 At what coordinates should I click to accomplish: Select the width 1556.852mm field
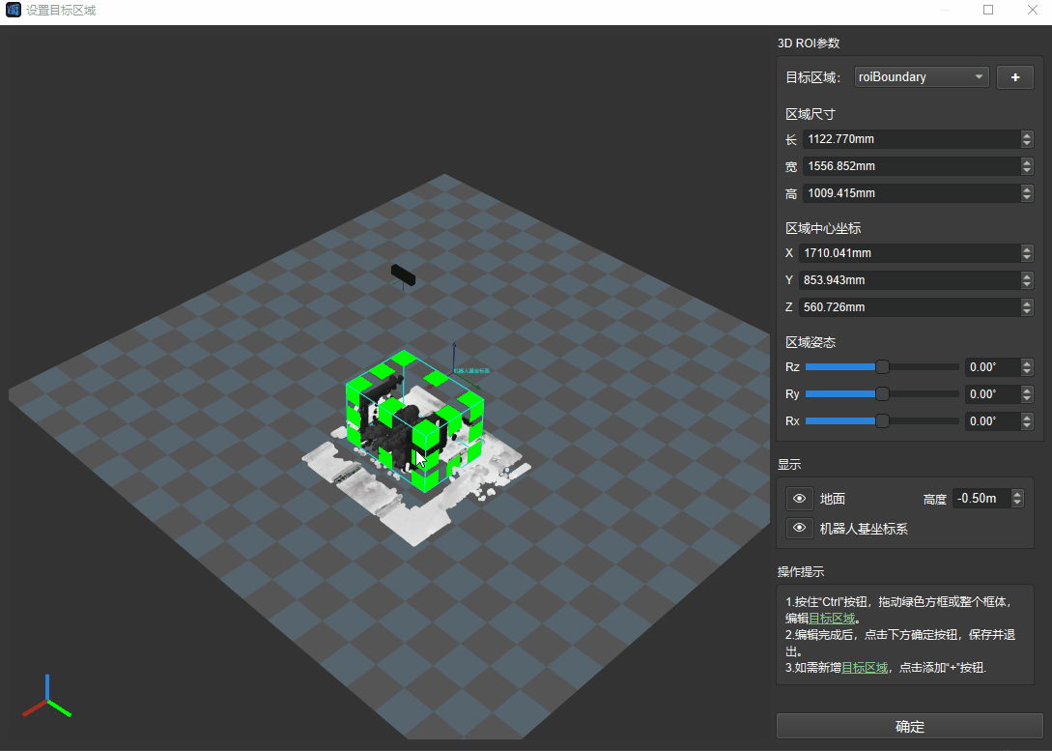click(910, 166)
